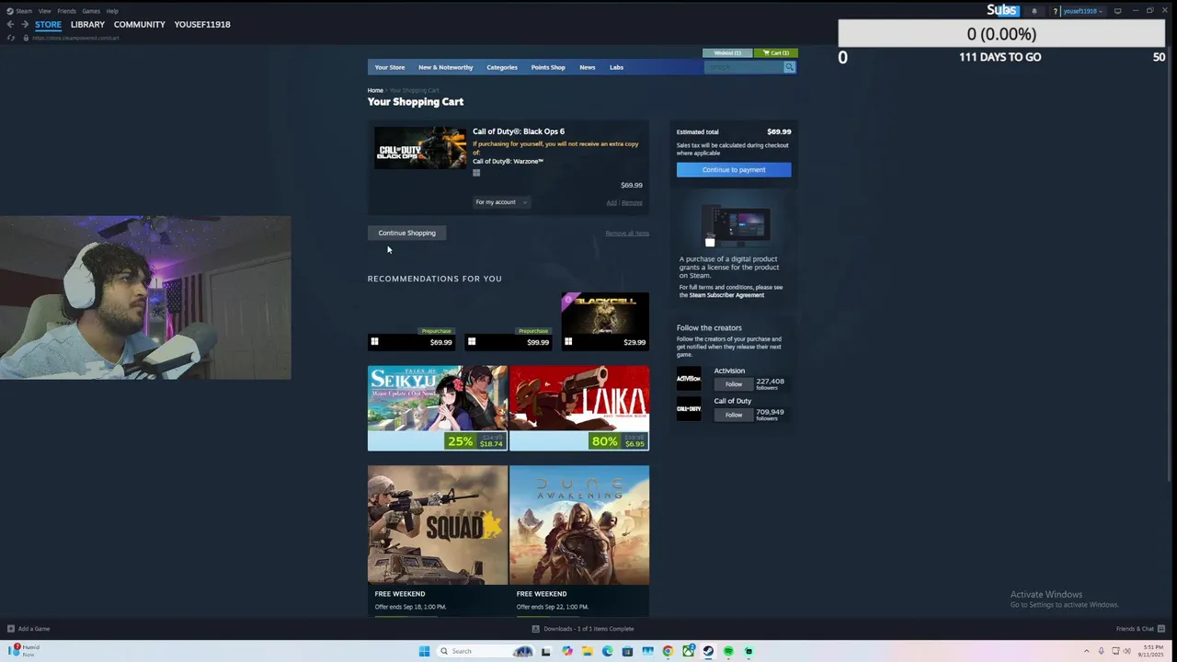Open the BlackCell $29.99 recommendation

[605, 322]
